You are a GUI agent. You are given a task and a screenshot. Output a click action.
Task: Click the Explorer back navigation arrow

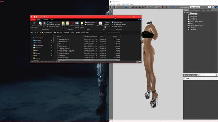coord(32,33)
